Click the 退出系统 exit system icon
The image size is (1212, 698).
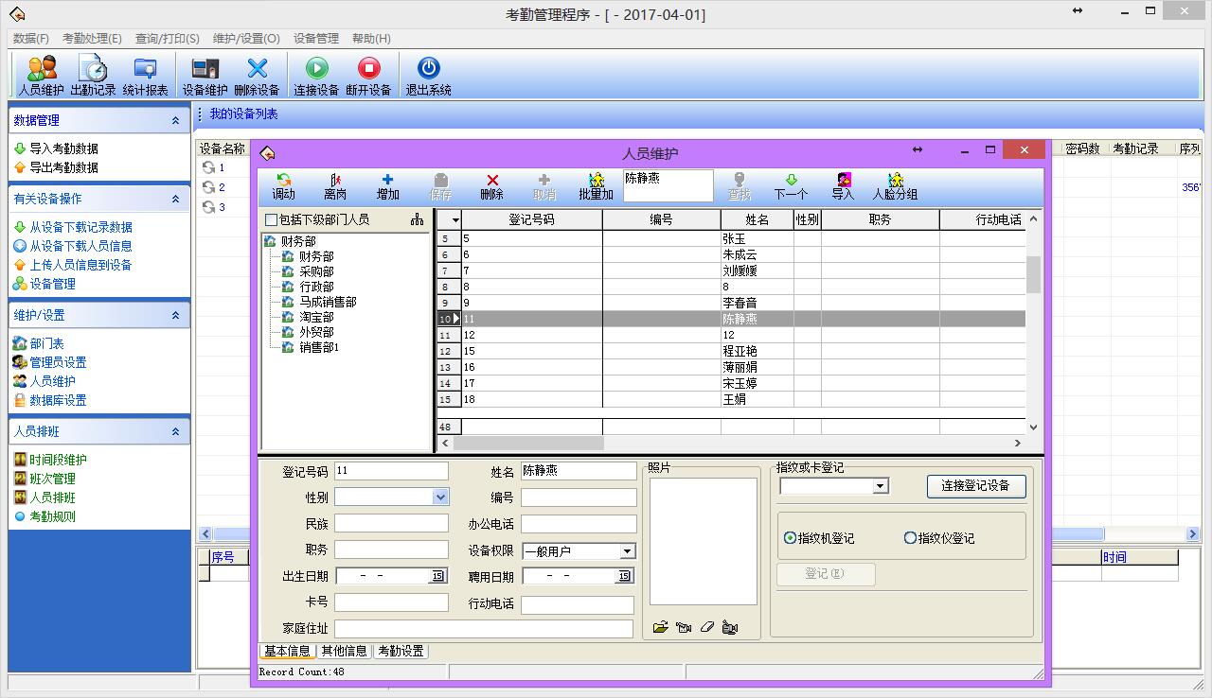[428, 75]
